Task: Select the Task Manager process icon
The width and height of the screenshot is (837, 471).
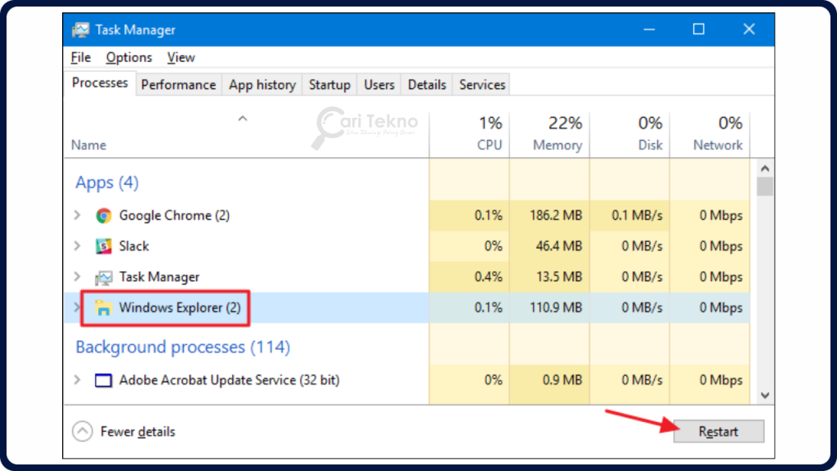Action: (x=103, y=277)
